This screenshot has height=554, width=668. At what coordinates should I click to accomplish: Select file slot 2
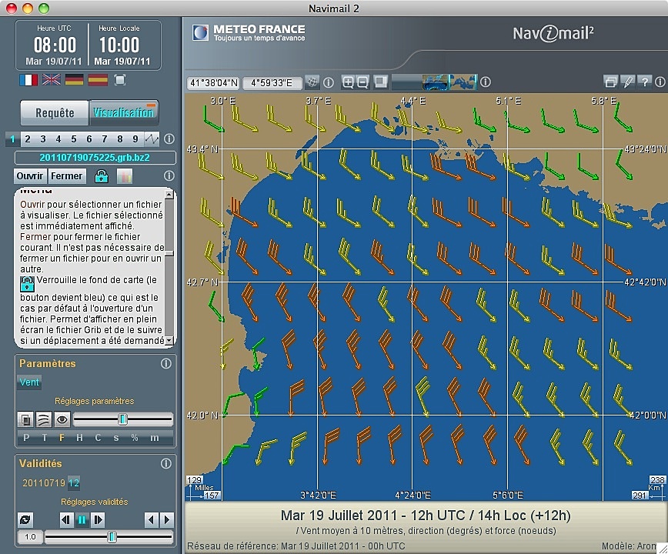pos(28,138)
